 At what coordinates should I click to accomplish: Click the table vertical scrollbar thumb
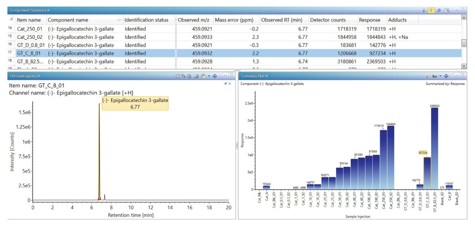pos(464,43)
